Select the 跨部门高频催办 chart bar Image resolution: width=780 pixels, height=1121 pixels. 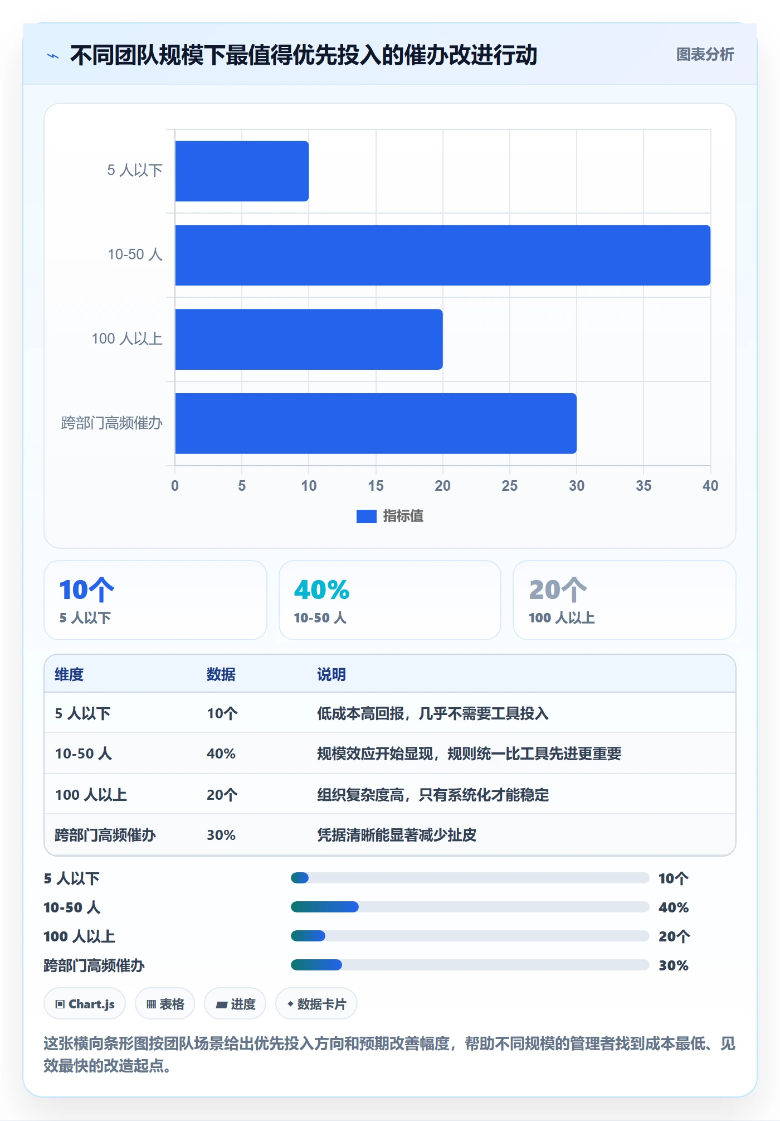376,423
